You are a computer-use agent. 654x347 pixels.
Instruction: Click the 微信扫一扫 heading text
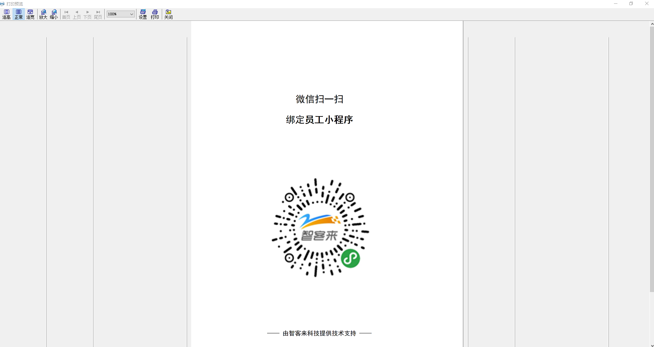[x=319, y=99]
